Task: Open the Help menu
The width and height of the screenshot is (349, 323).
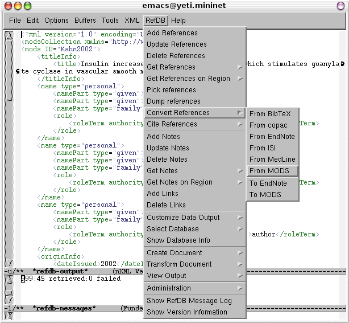Action: coord(178,21)
